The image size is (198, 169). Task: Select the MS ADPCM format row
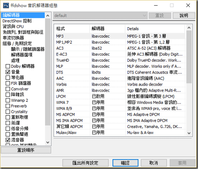pos(120,114)
